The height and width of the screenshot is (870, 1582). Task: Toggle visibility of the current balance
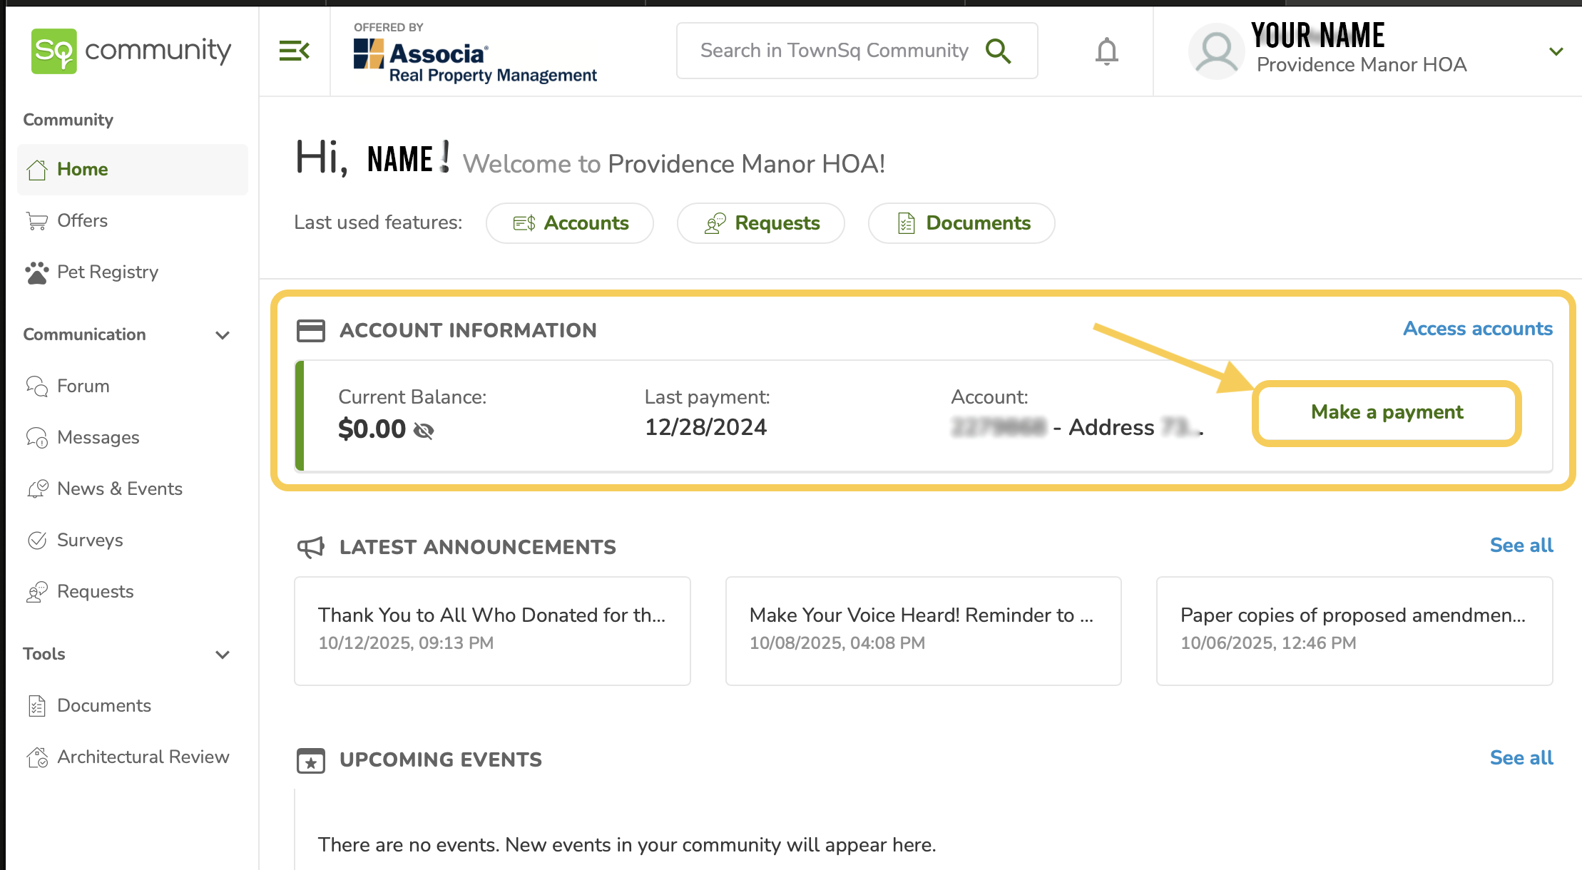pos(424,429)
